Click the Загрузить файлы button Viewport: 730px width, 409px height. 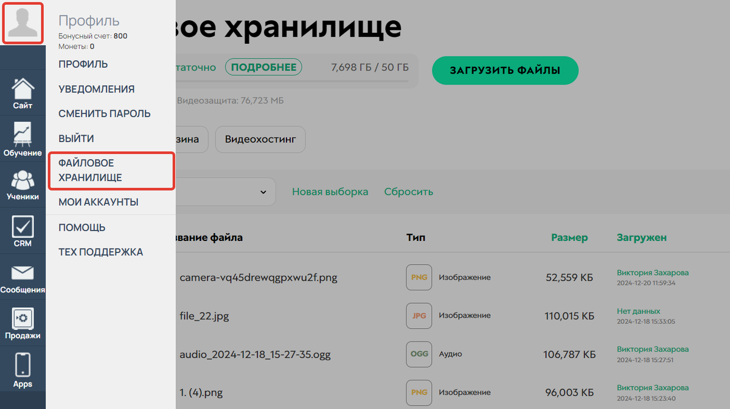pyautogui.click(x=505, y=71)
